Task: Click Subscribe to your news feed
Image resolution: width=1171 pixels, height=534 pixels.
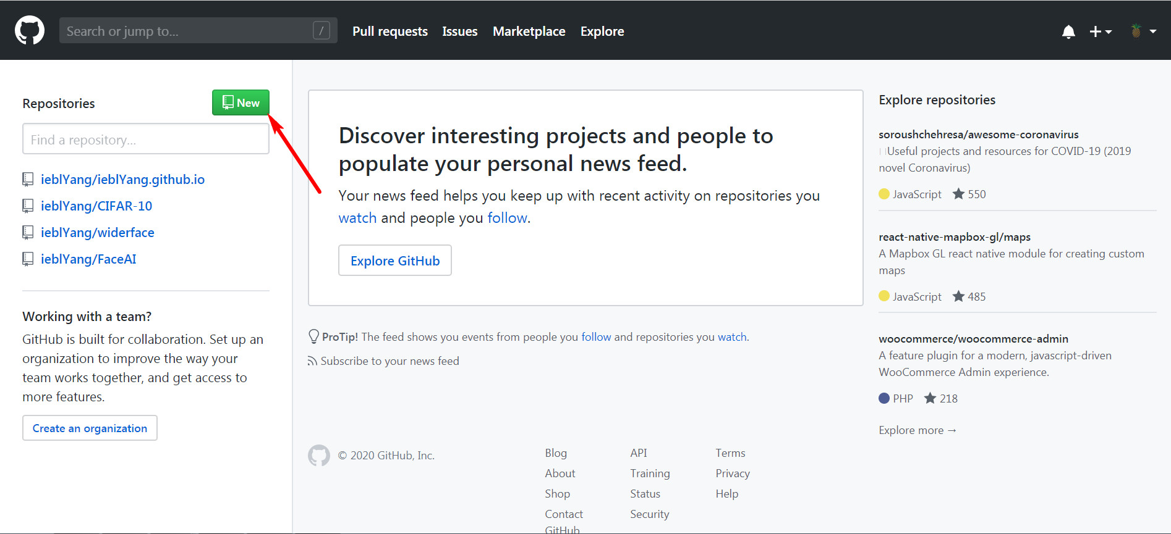Action: click(x=390, y=361)
